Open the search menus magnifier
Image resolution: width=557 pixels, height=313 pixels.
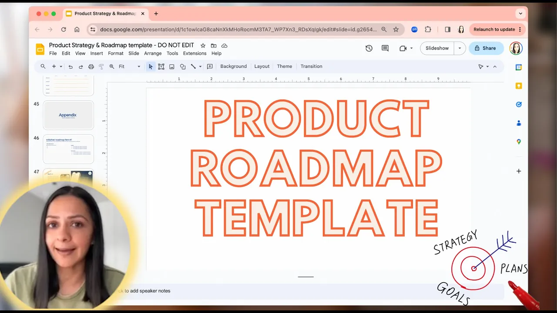coord(43,67)
